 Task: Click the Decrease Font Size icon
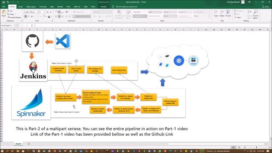[51, 12]
